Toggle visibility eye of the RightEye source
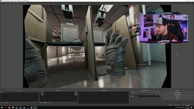 (75, 94)
